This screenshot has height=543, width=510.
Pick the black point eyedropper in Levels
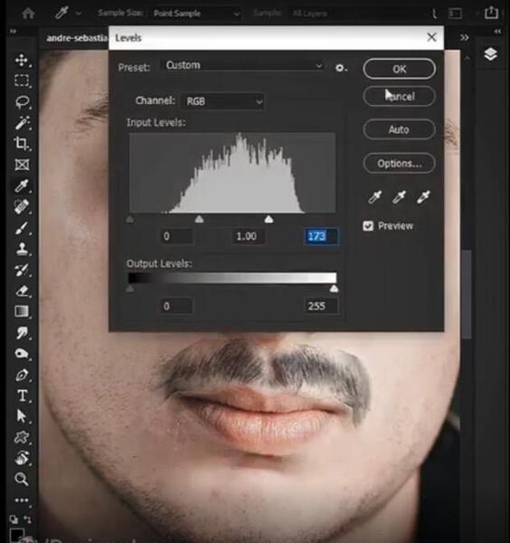click(374, 196)
